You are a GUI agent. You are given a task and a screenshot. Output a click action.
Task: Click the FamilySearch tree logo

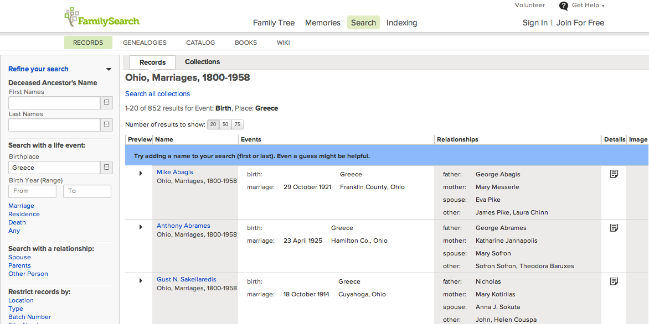(71, 17)
